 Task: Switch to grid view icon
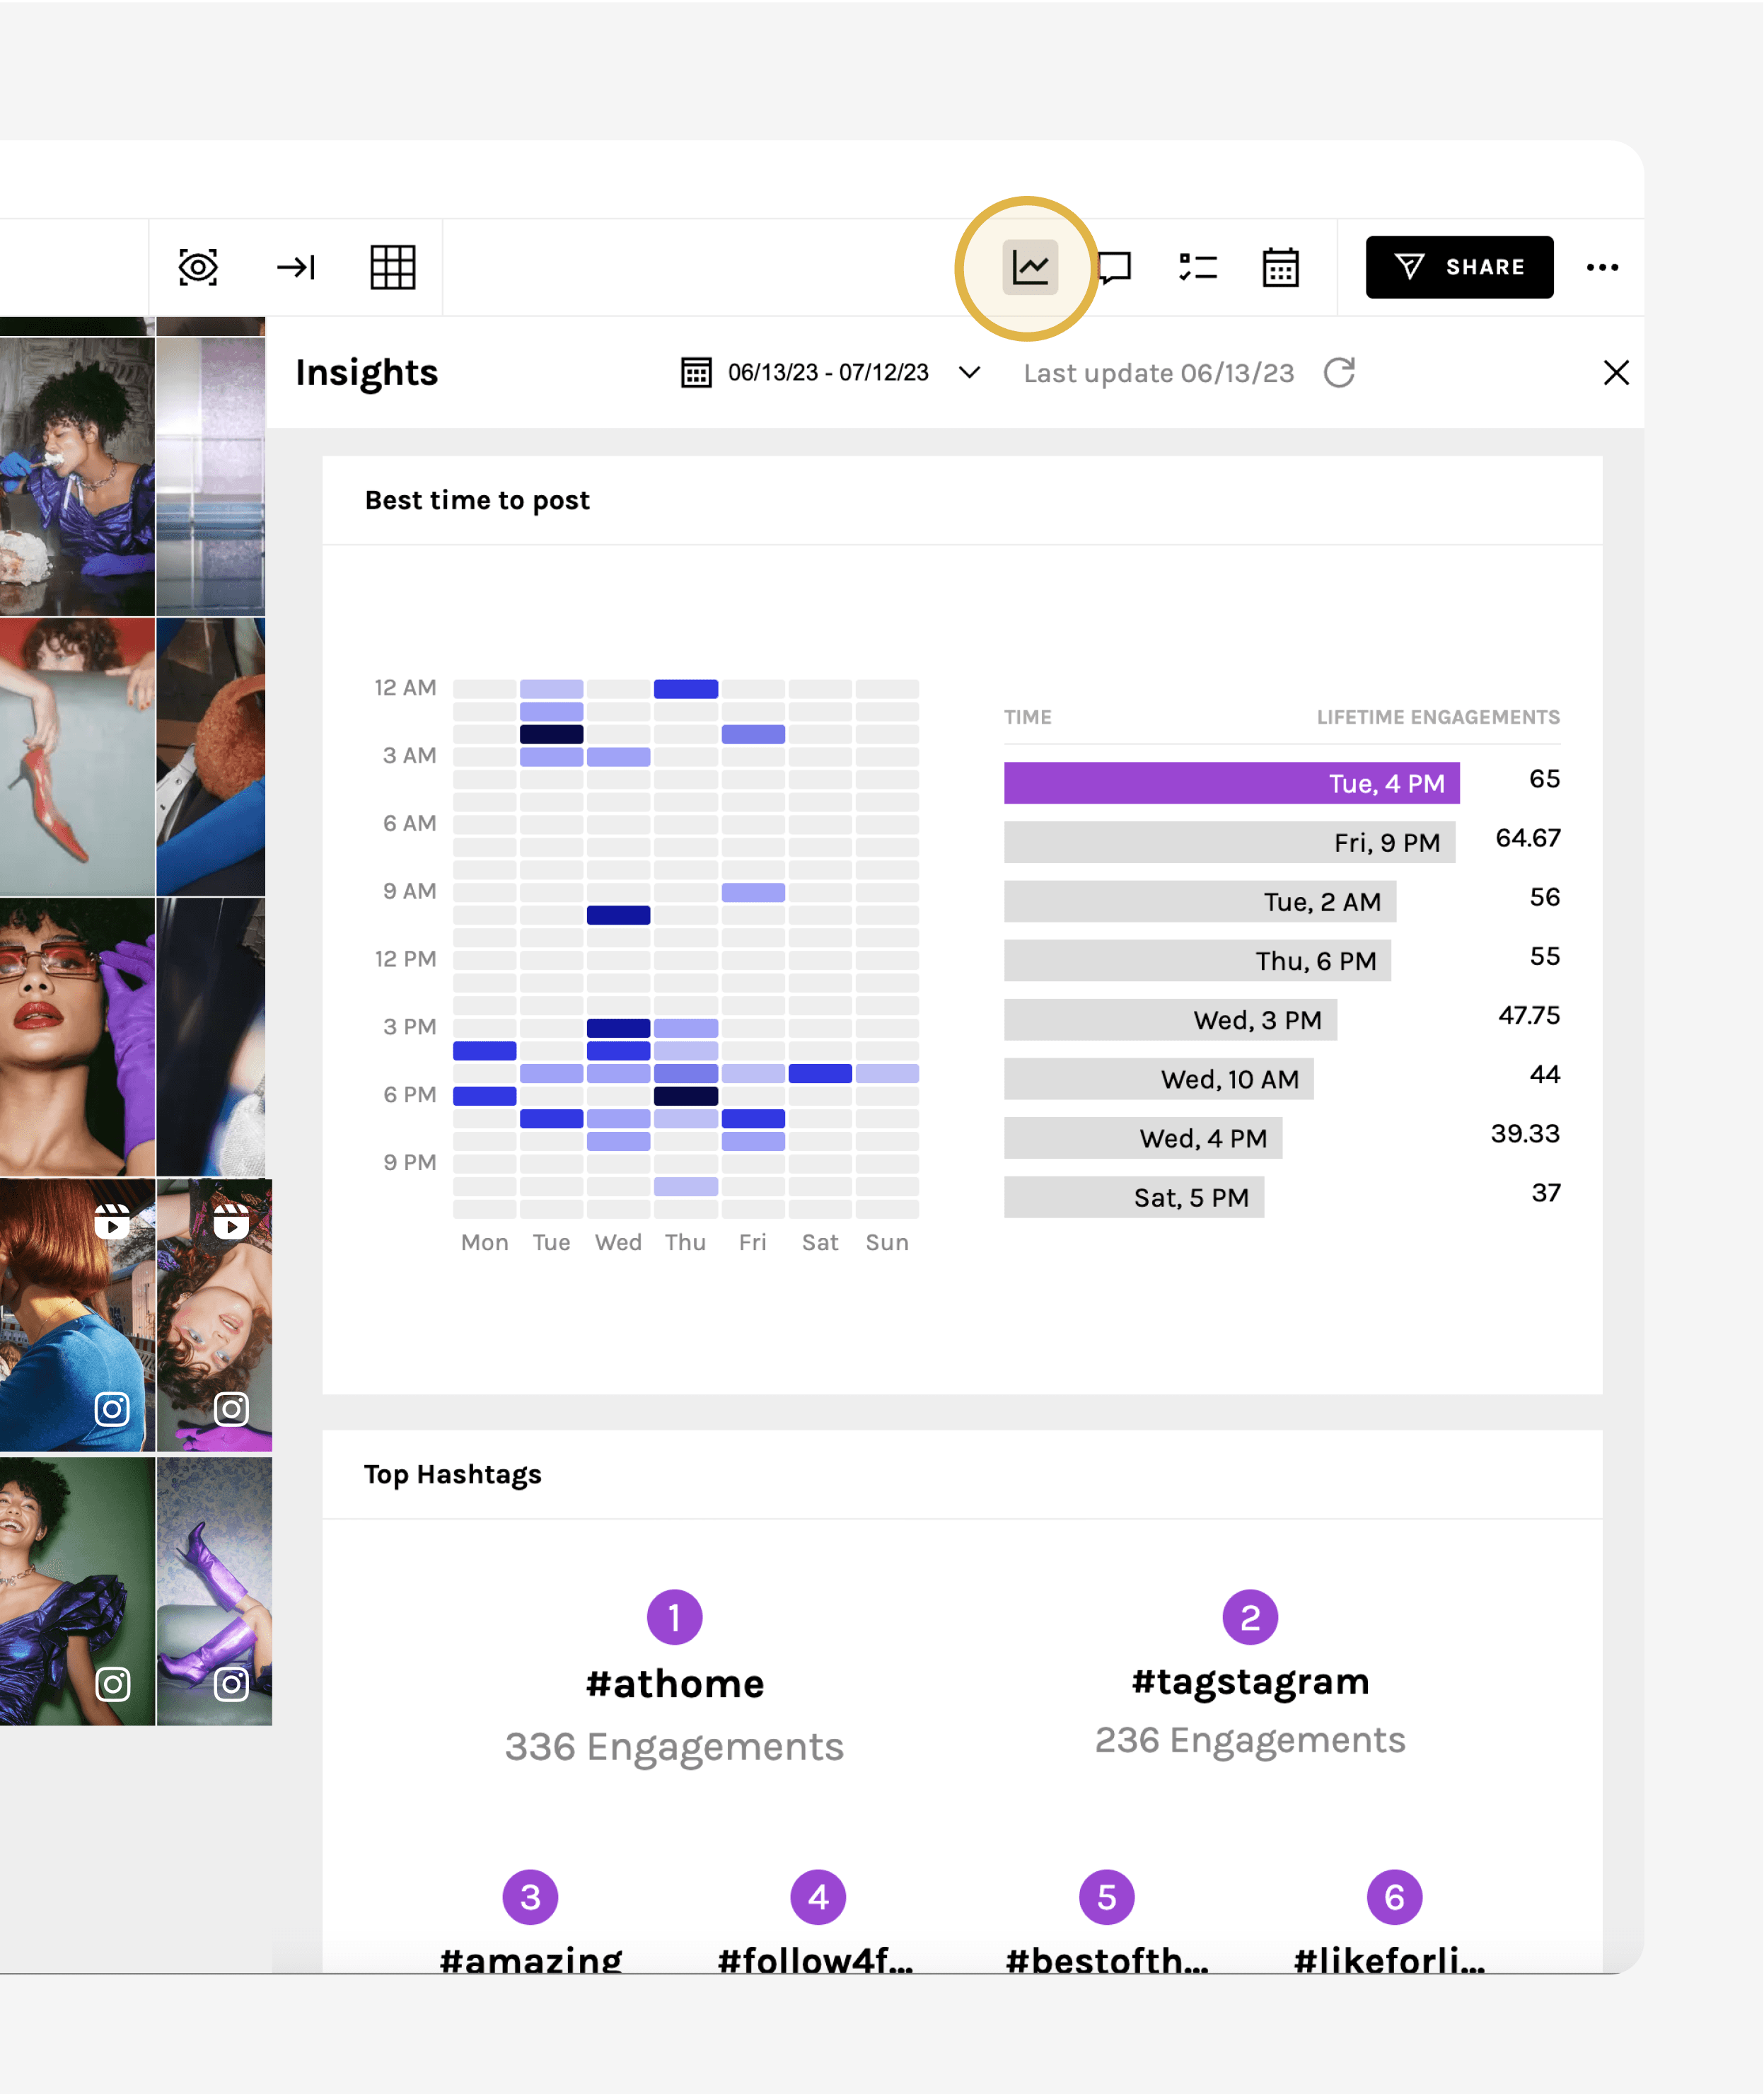(392, 267)
